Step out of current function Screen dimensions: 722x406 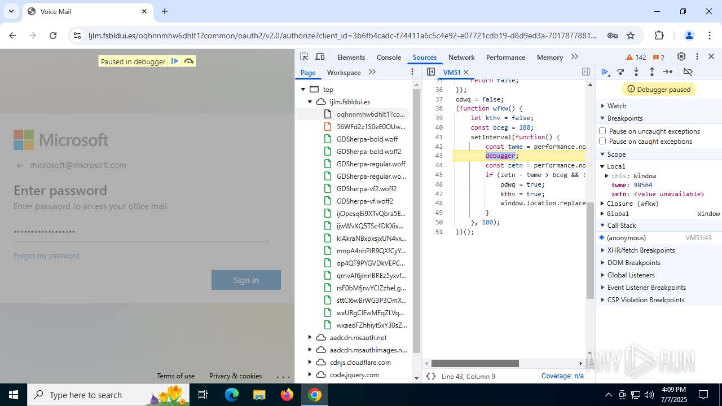point(652,72)
